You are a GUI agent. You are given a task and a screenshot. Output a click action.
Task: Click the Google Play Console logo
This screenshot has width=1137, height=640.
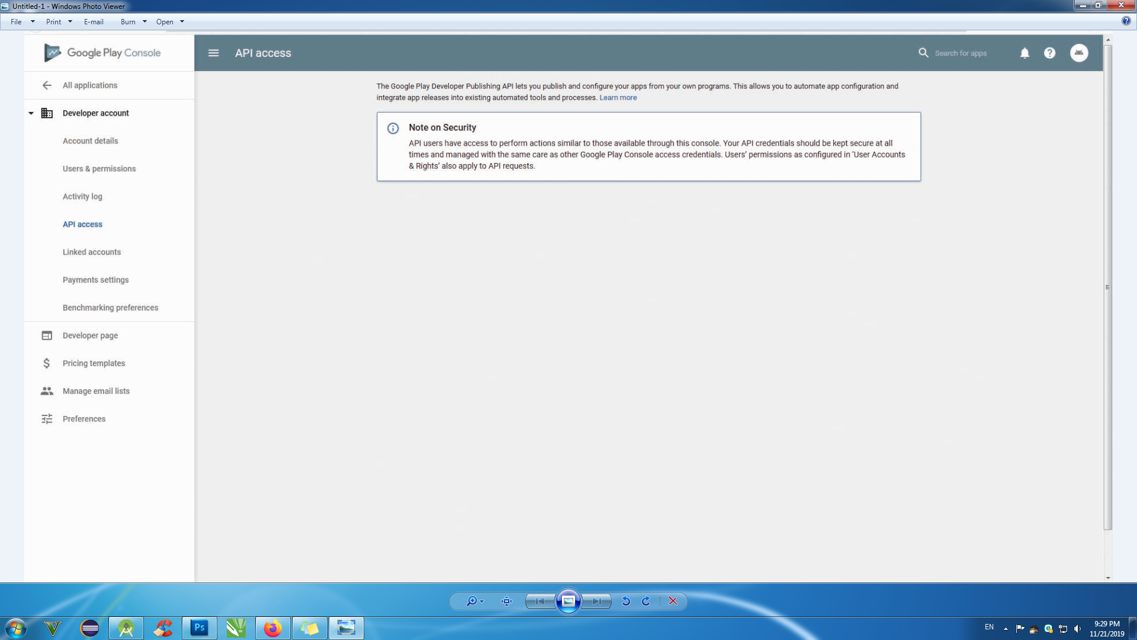coord(102,53)
